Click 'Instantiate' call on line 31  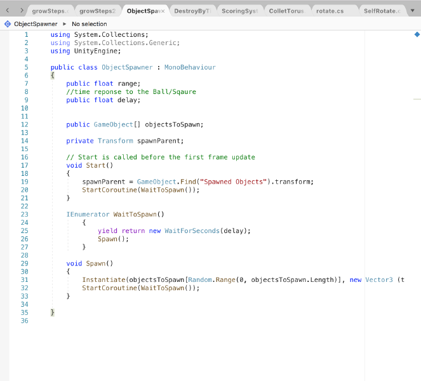(104, 280)
